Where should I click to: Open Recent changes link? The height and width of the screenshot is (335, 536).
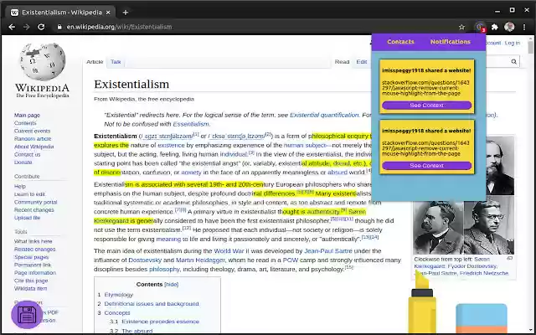pyautogui.click(x=33, y=210)
